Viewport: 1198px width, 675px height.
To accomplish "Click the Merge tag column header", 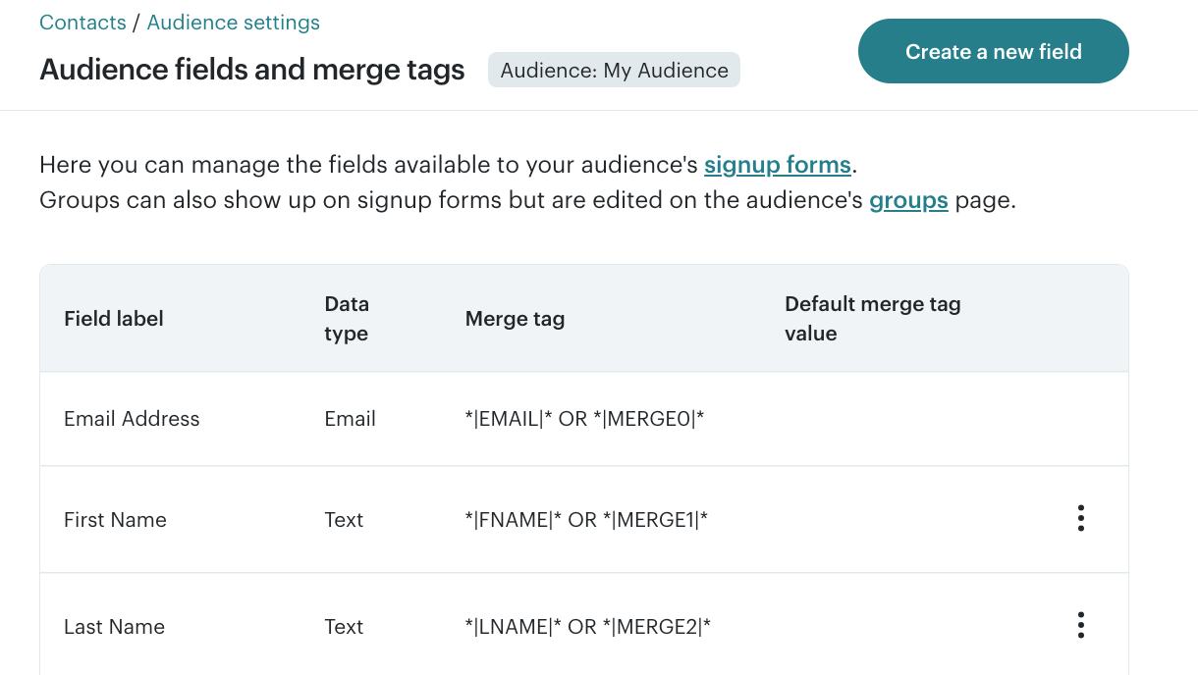I will click(515, 319).
